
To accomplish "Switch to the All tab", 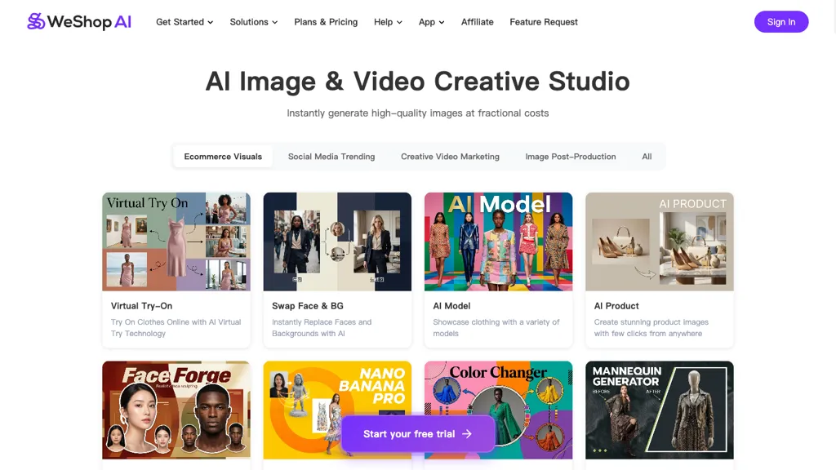I will 647,156.
